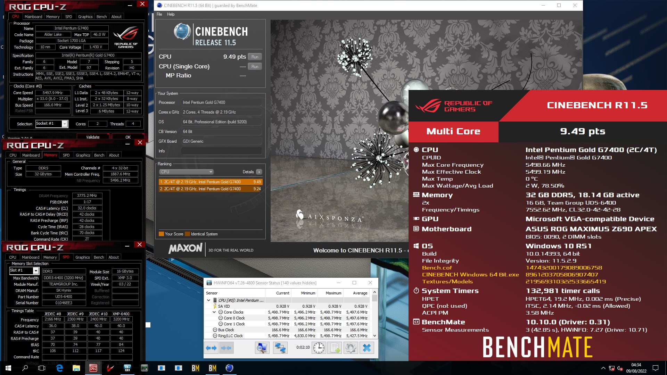Reset the HWiNFO timer clock icon
The width and height of the screenshot is (667, 375).
(x=319, y=348)
